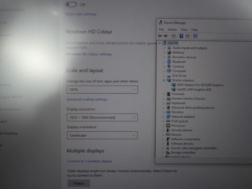Click the Human Interface Devices icon
The height and width of the screenshot is (189, 252).
(x=168, y=99)
